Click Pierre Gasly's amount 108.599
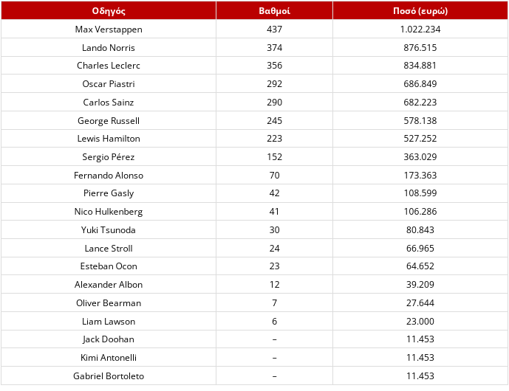Viewport: 509px width, 391px height. [420, 193]
